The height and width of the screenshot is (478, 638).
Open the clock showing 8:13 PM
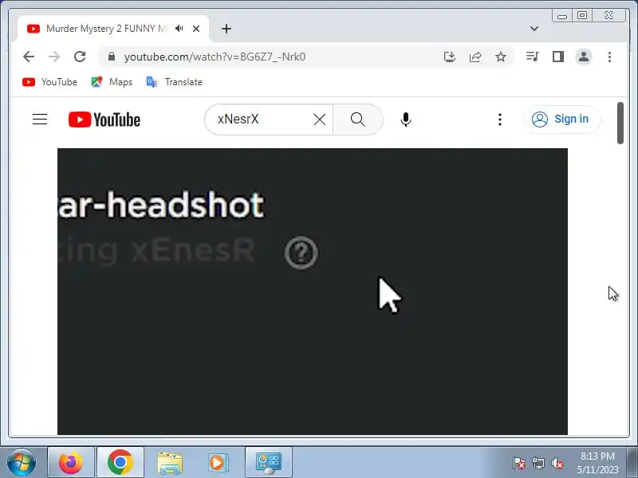point(597,463)
